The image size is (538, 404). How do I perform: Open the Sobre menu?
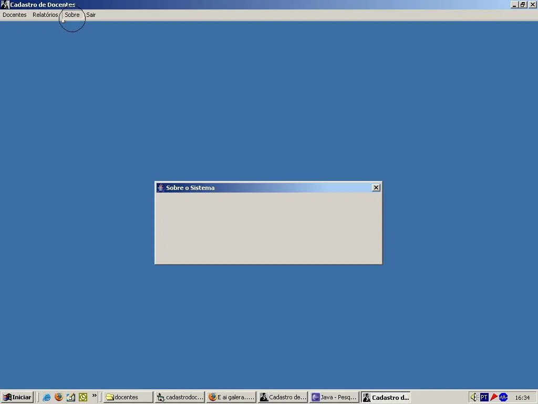(72, 15)
